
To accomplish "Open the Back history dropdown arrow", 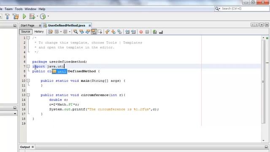I will click(61, 32).
